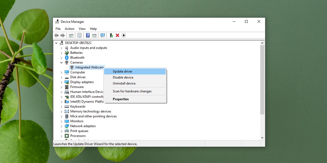Collapse the Cameras category chevron
Screen dimensions: 327x163
(61, 62)
